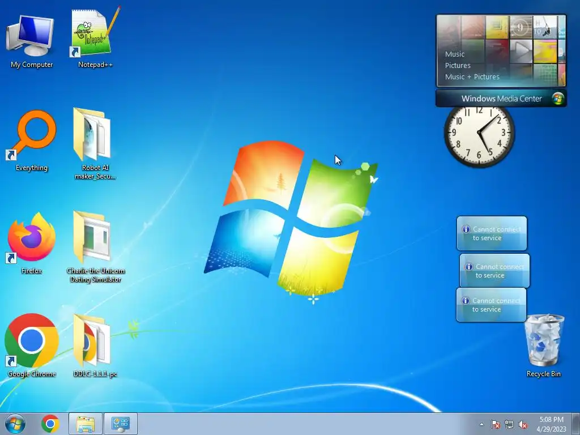Click the network status tray icon

click(x=509, y=424)
